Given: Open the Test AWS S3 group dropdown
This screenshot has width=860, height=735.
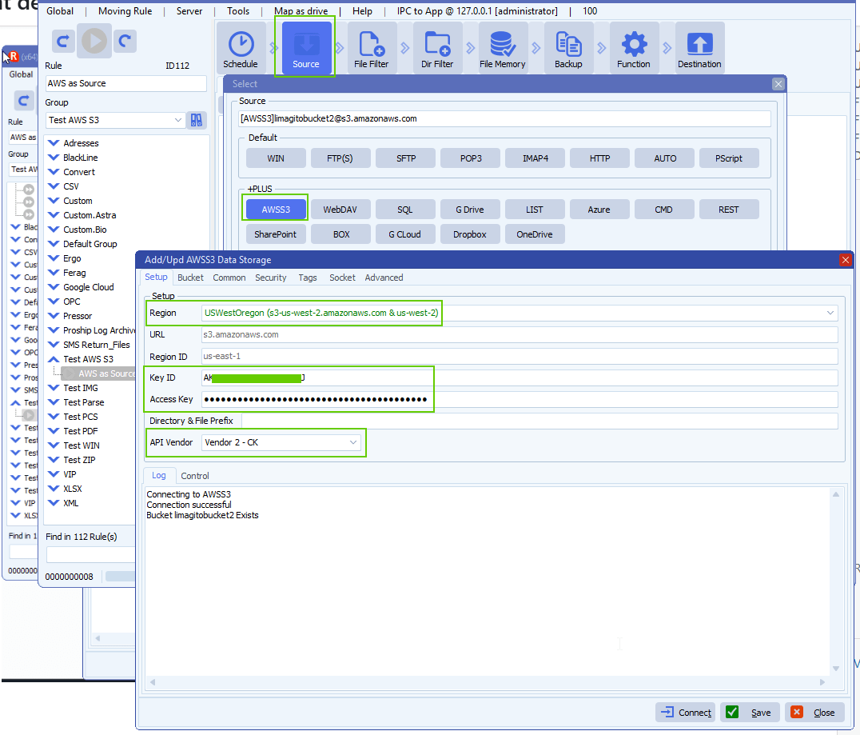Looking at the screenshot, I should (177, 120).
